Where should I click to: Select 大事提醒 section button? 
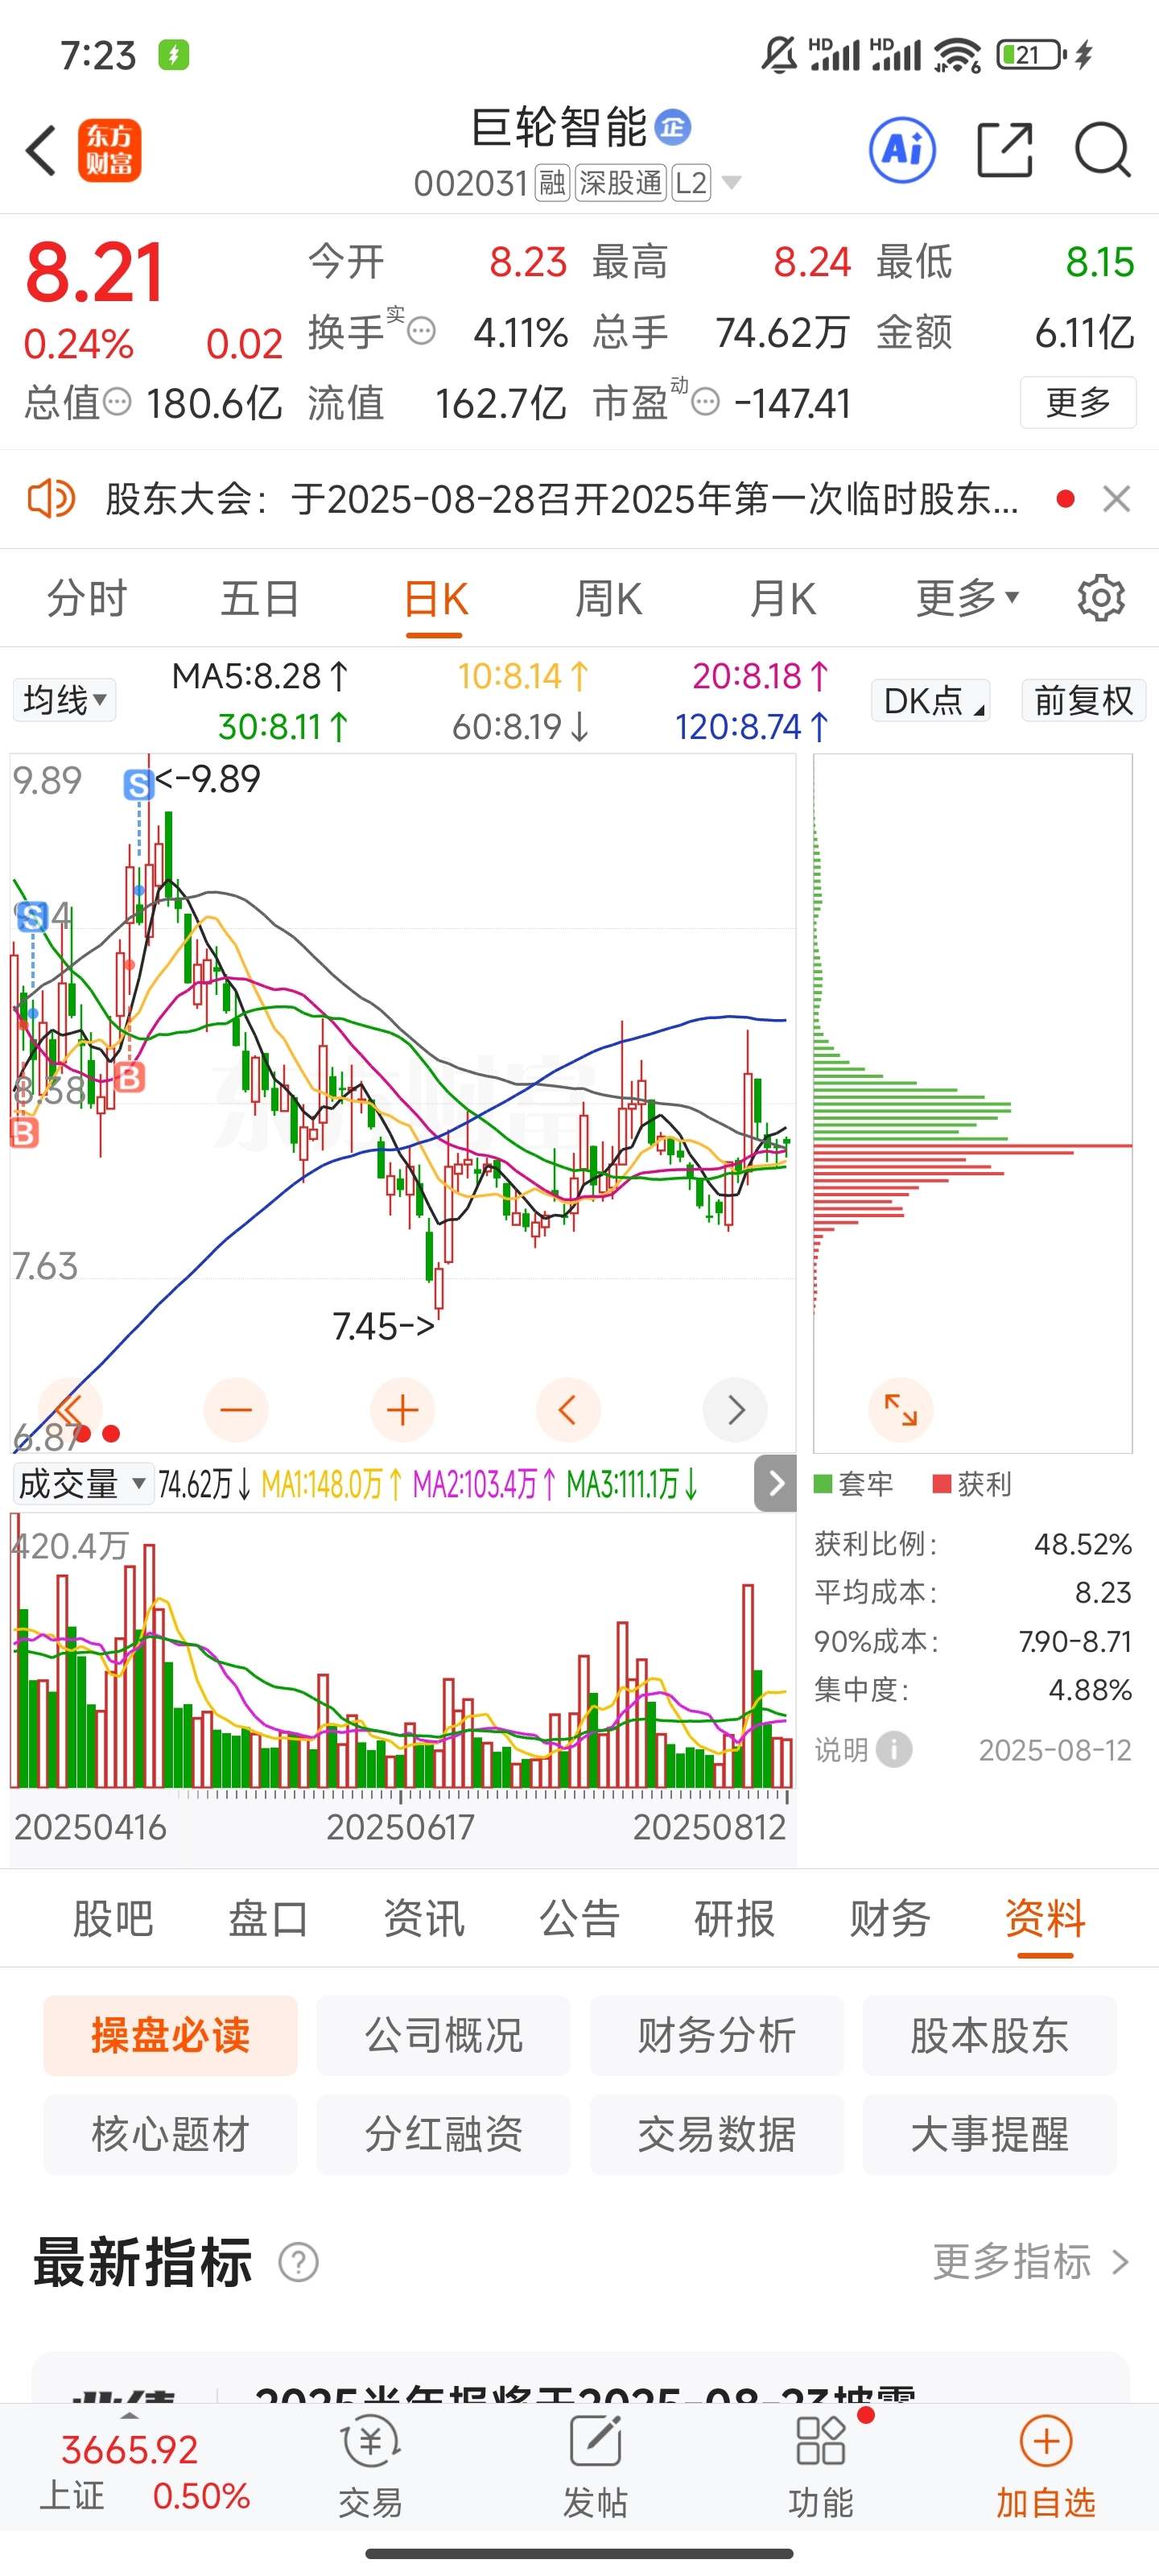tap(989, 2134)
